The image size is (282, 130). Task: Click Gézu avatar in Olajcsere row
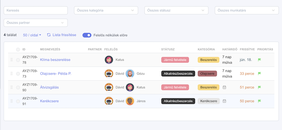130,74
